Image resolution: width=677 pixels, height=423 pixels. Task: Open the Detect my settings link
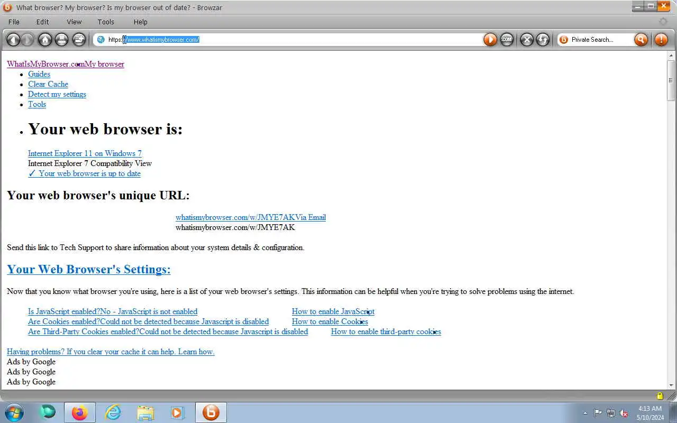tap(57, 94)
